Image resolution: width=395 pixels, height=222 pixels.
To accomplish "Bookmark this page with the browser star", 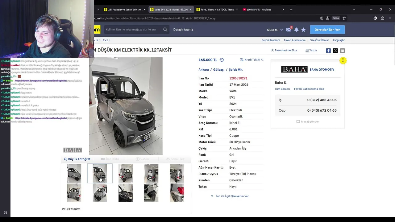I will click(344, 18).
